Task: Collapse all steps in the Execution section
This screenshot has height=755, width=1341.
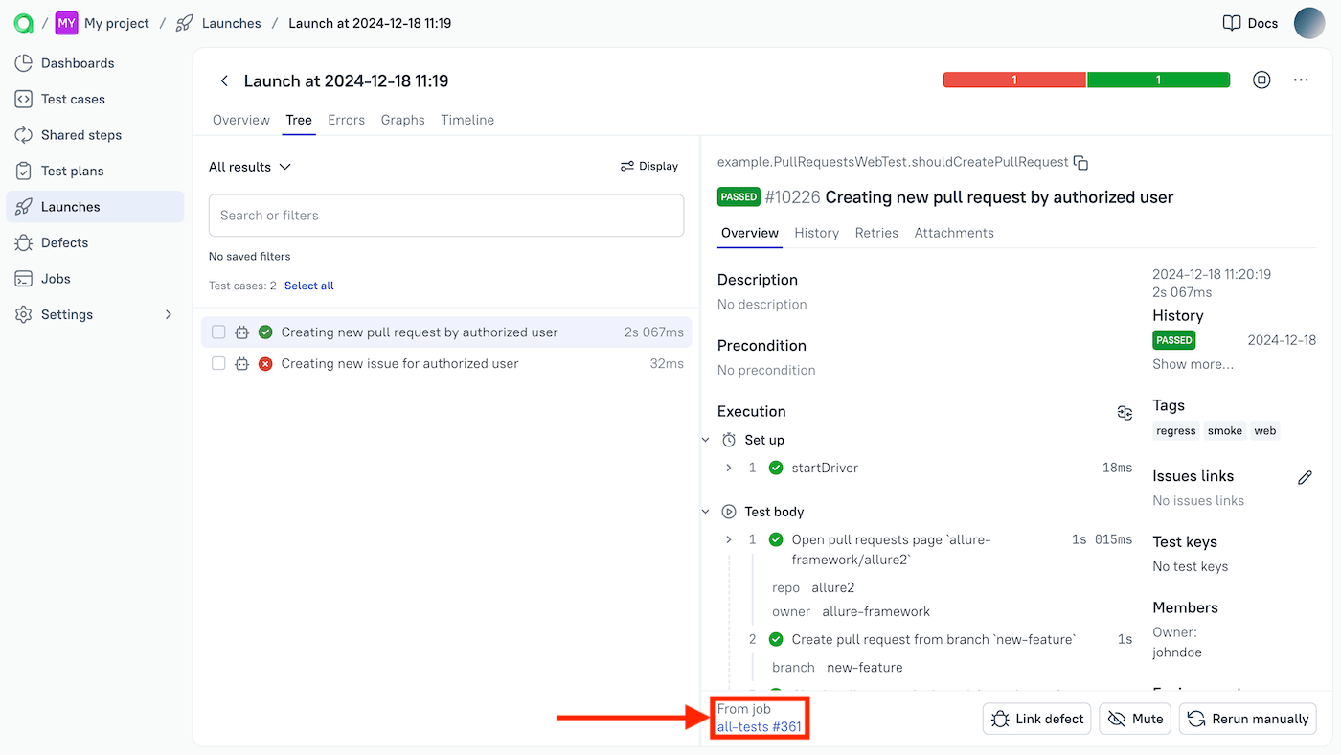Action: pyautogui.click(x=1124, y=412)
